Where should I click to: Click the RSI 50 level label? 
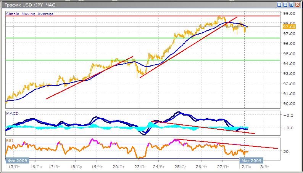pos(286,151)
